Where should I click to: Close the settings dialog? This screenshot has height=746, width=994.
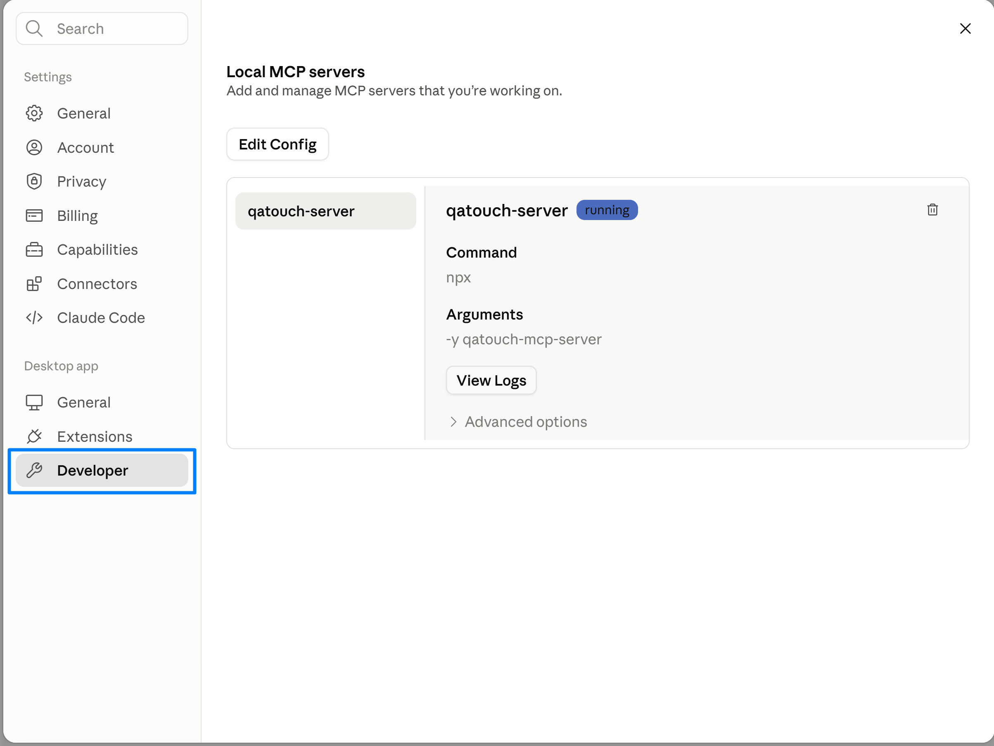pyautogui.click(x=965, y=28)
